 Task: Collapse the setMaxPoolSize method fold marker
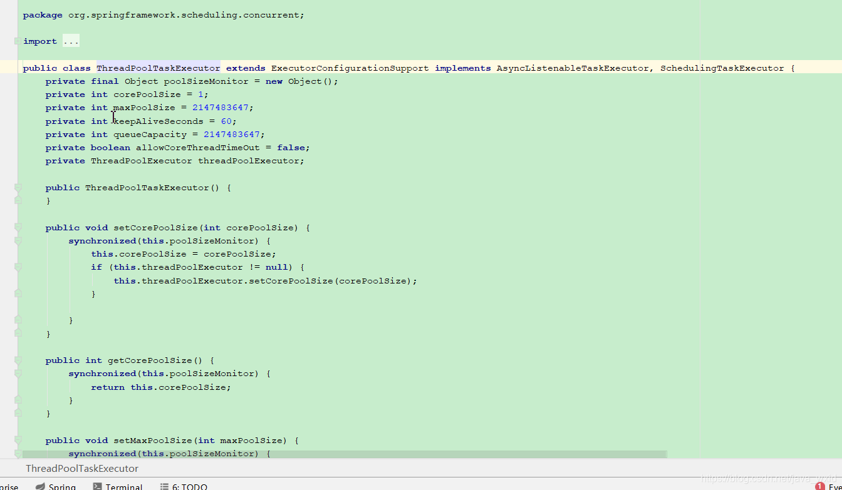[x=18, y=441]
